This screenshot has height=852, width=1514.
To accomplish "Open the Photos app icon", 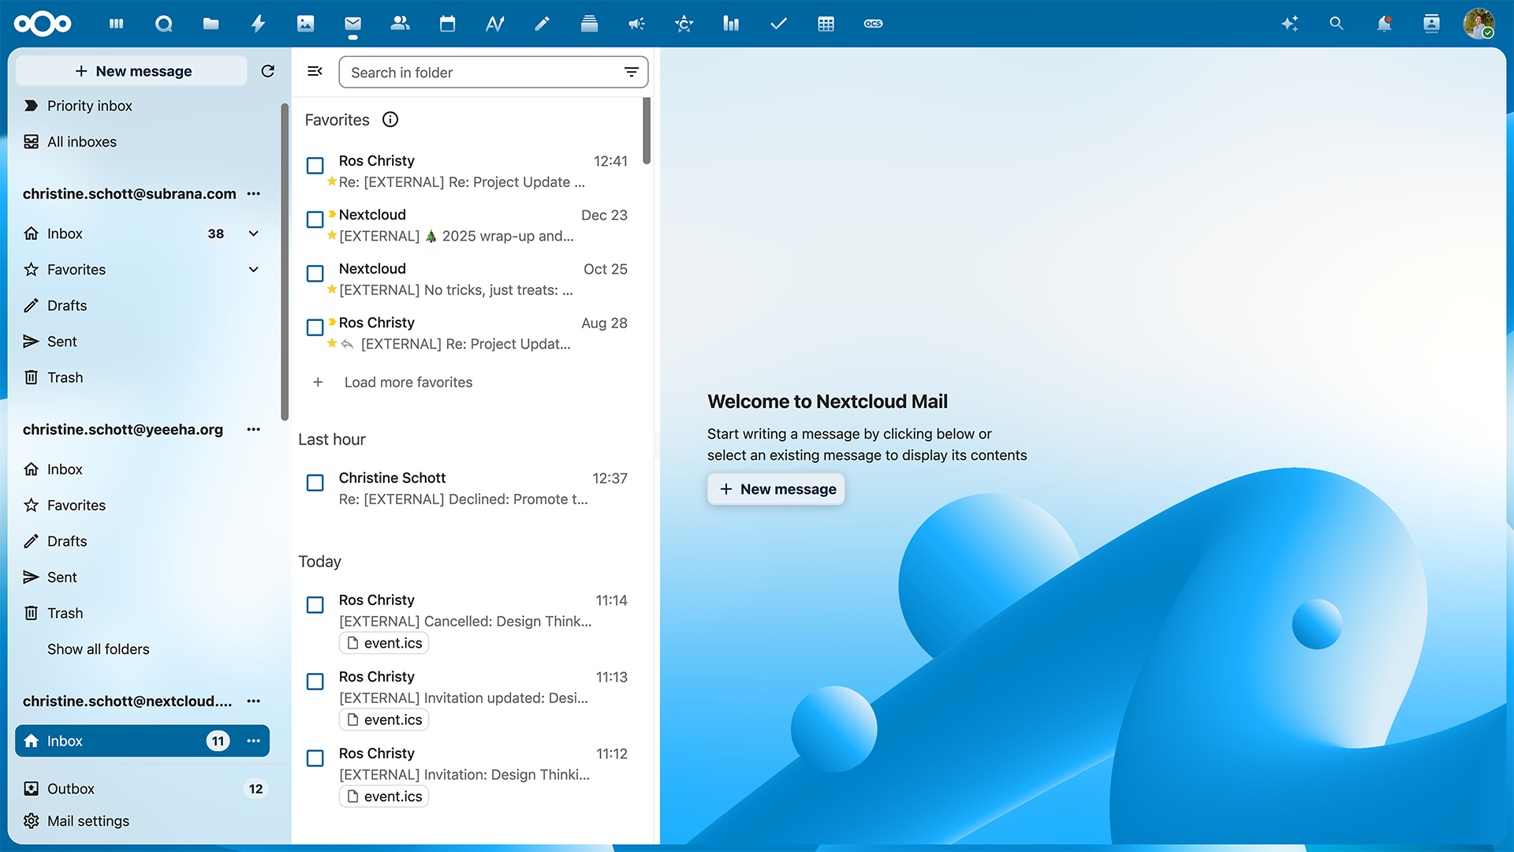I will [x=305, y=24].
